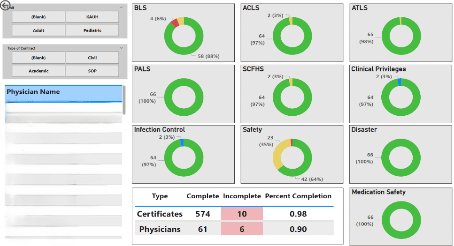Expand the Type of Contract slicer chevron
Screen dimensions: 454x246
(x=121, y=48)
